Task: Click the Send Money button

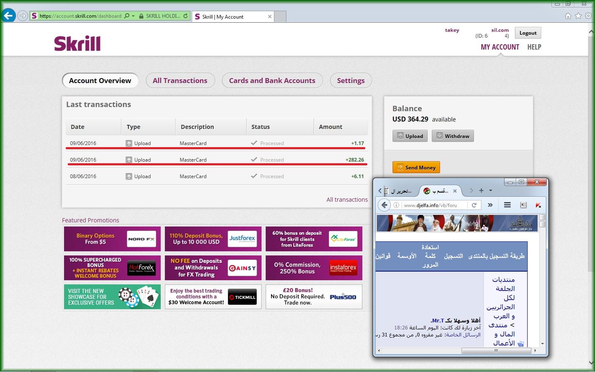Action: pos(416,167)
